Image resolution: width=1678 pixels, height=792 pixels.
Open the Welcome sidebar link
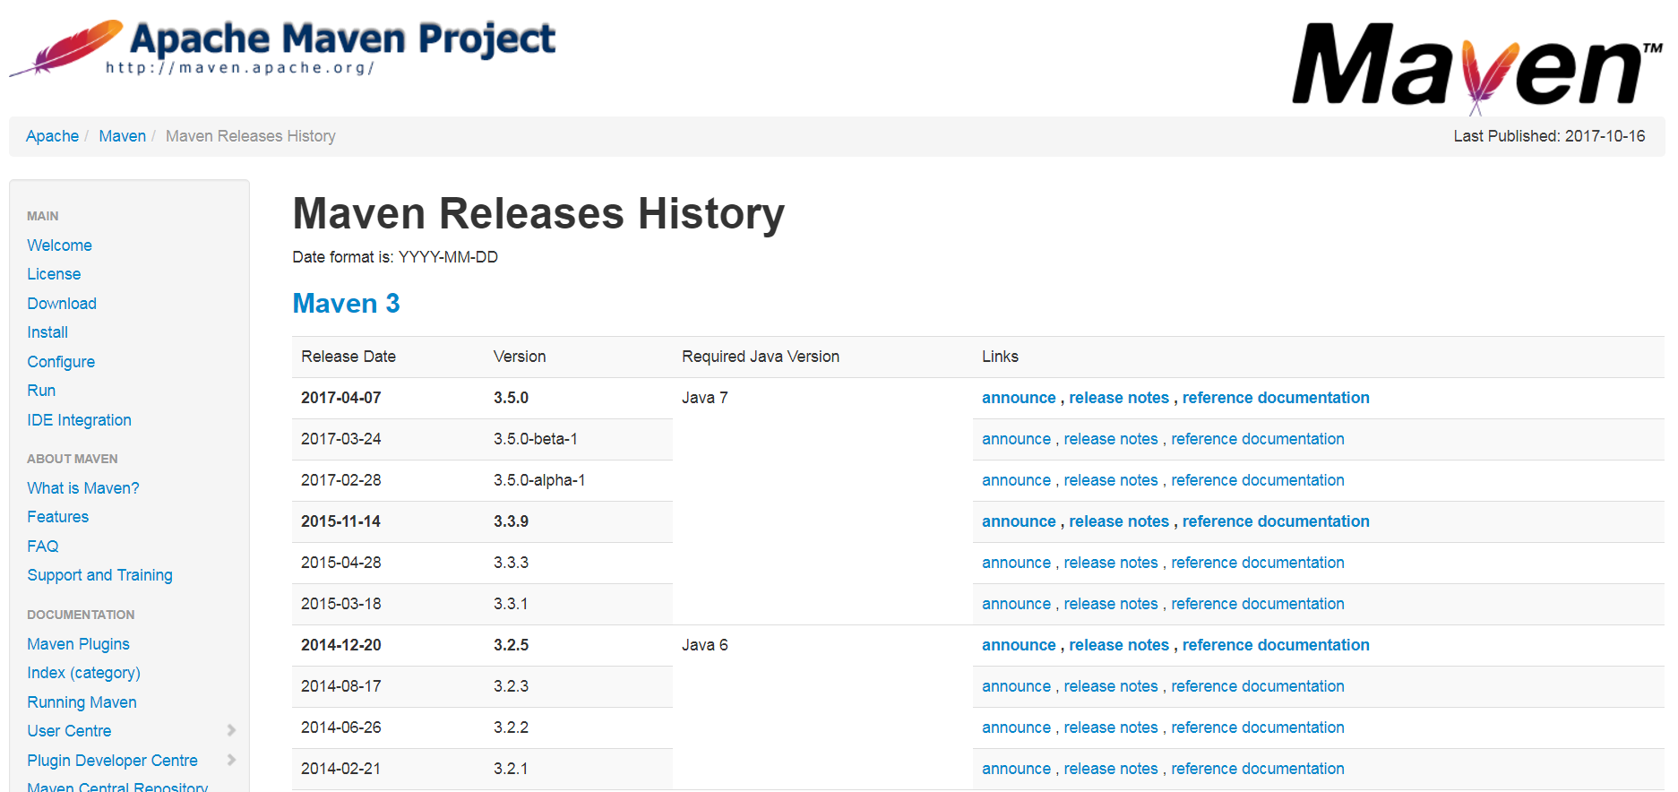tap(59, 245)
